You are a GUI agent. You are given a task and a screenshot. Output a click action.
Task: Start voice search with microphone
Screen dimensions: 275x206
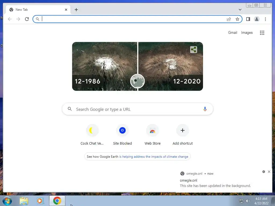click(x=205, y=109)
